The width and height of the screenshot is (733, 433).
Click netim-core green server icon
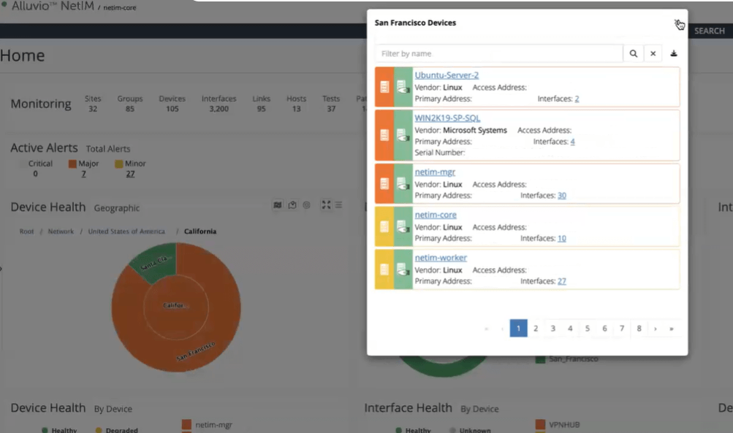(403, 226)
